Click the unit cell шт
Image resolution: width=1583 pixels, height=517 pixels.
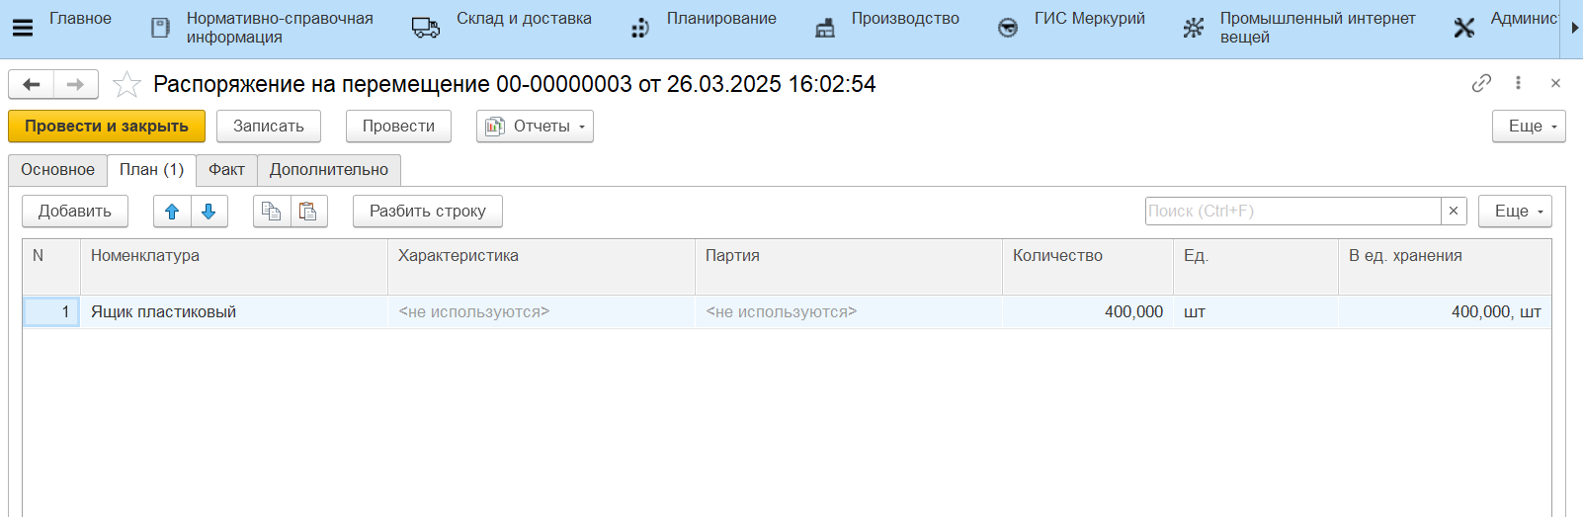point(1256,312)
